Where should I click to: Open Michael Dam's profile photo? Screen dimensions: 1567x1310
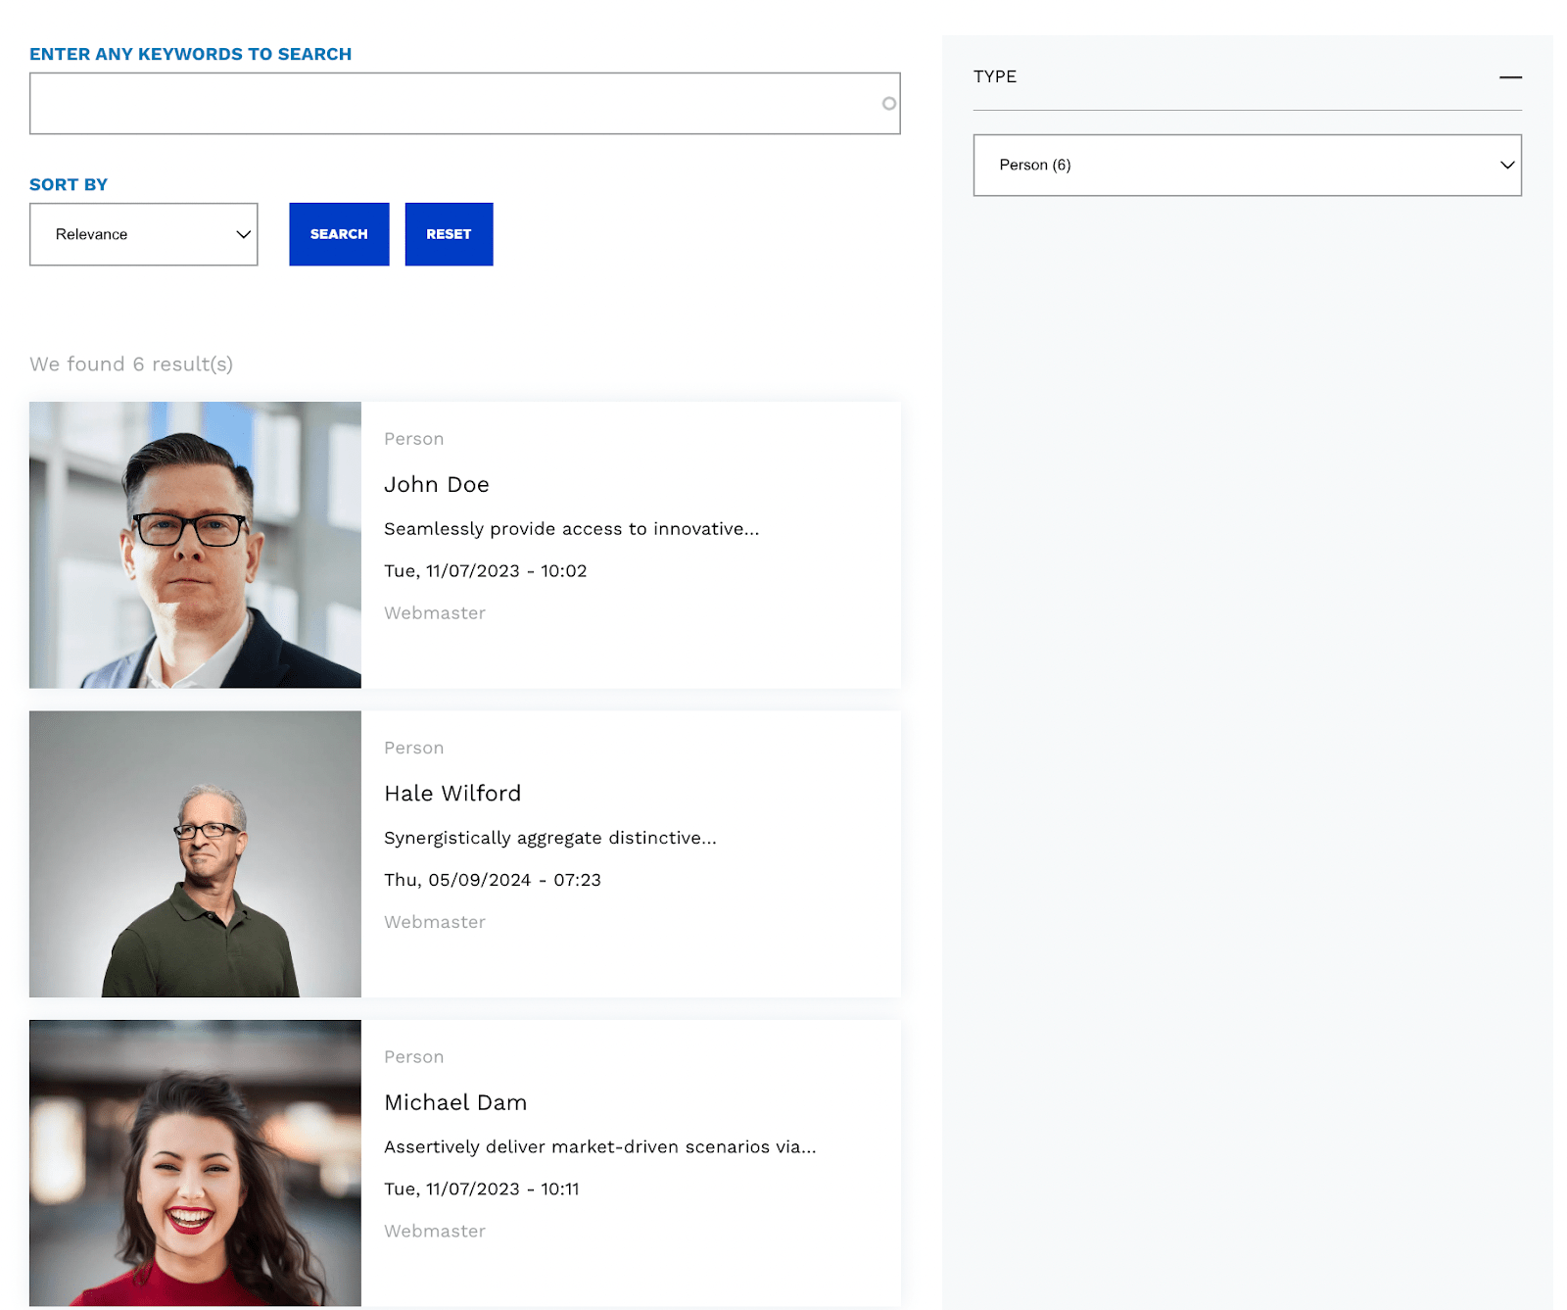pyautogui.click(x=195, y=1163)
